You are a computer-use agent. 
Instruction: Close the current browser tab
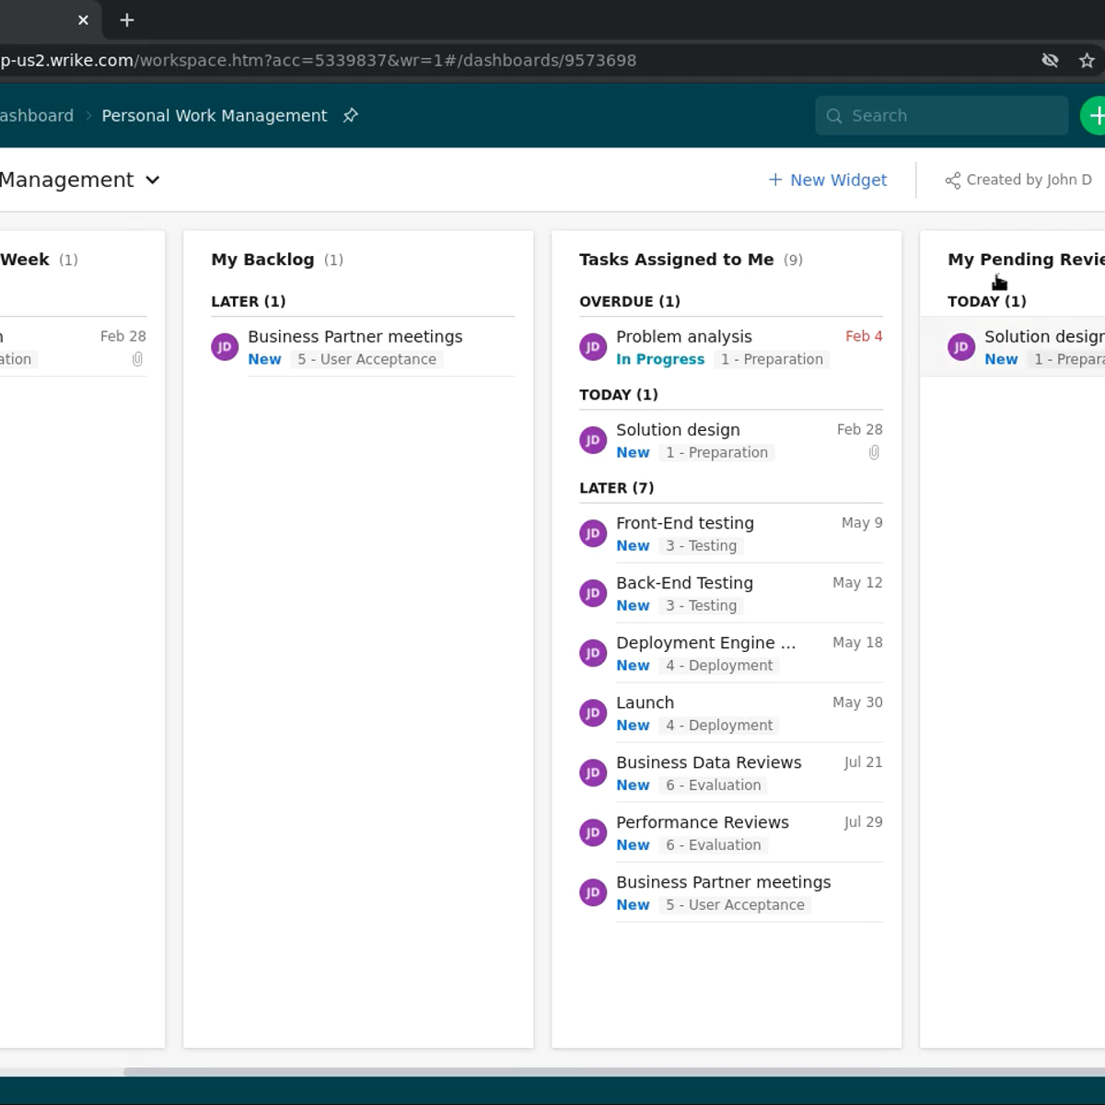coord(84,20)
